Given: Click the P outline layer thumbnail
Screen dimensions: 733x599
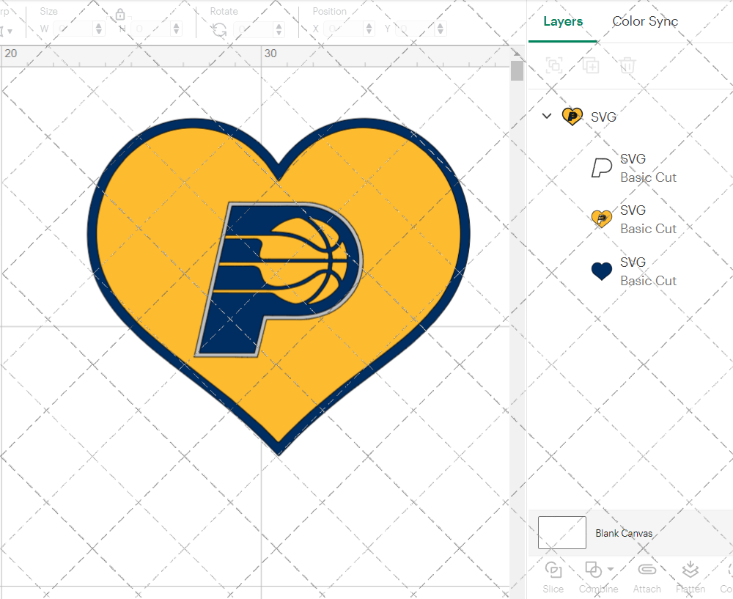Looking at the screenshot, I should (602, 168).
